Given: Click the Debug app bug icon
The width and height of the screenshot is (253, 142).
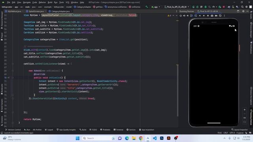Looking at the screenshot, I should 206,7.
